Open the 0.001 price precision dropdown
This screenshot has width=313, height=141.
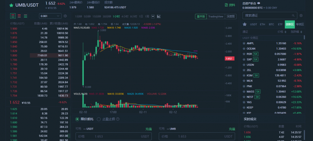point(50,16)
